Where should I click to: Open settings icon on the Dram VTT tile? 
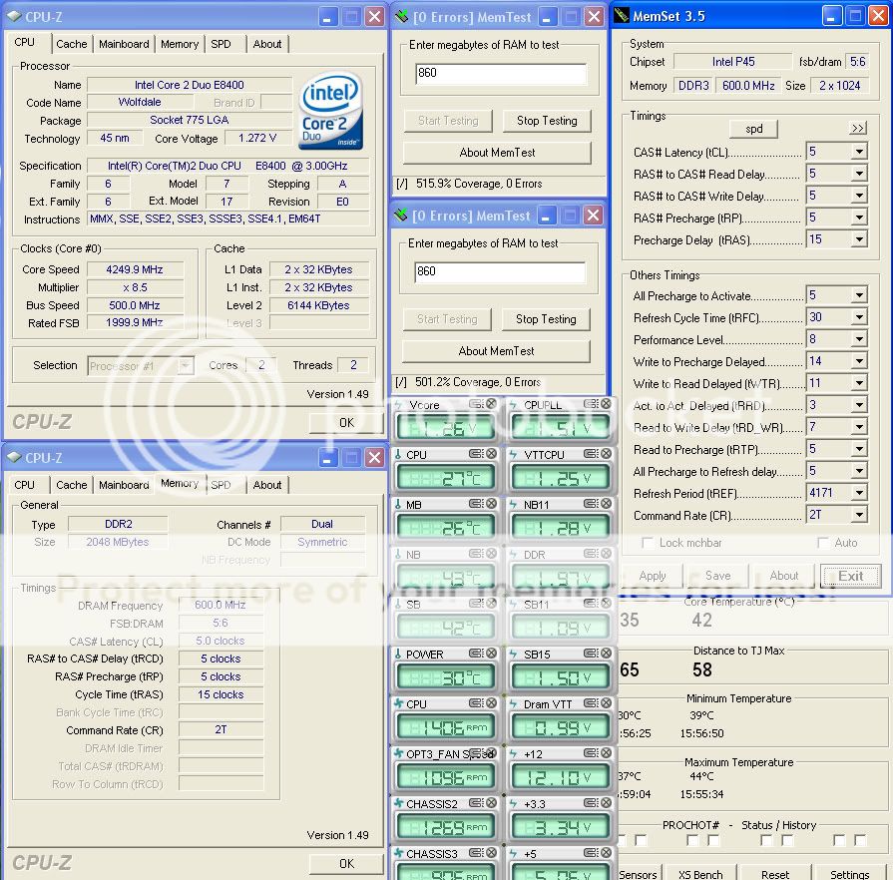pos(591,703)
